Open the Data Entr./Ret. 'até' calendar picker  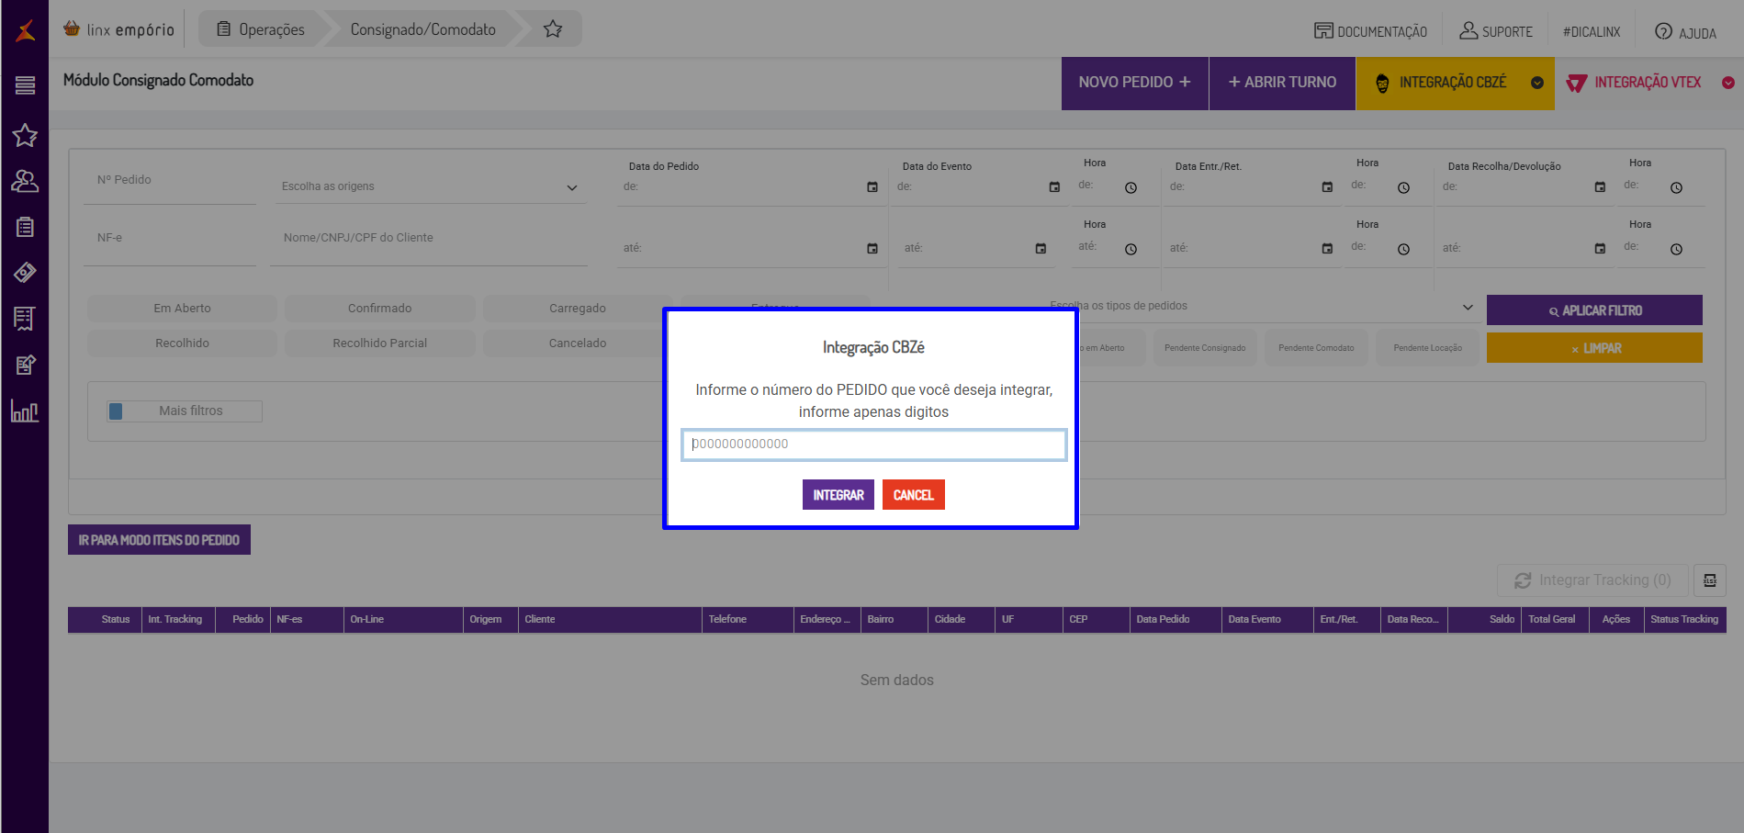[x=1327, y=249]
